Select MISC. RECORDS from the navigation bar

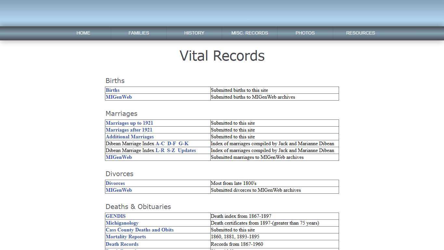pyautogui.click(x=250, y=33)
